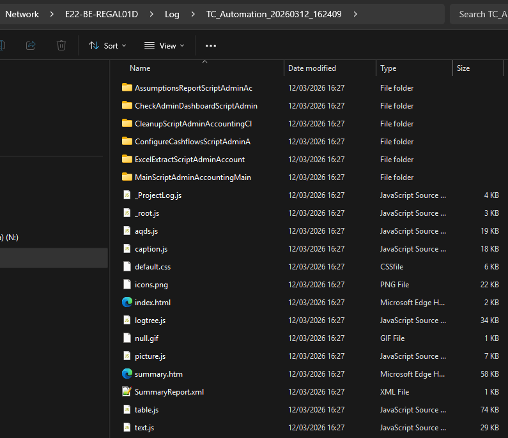Click the Network breadcrumb item
This screenshot has width=508, height=438.
(22, 14)
